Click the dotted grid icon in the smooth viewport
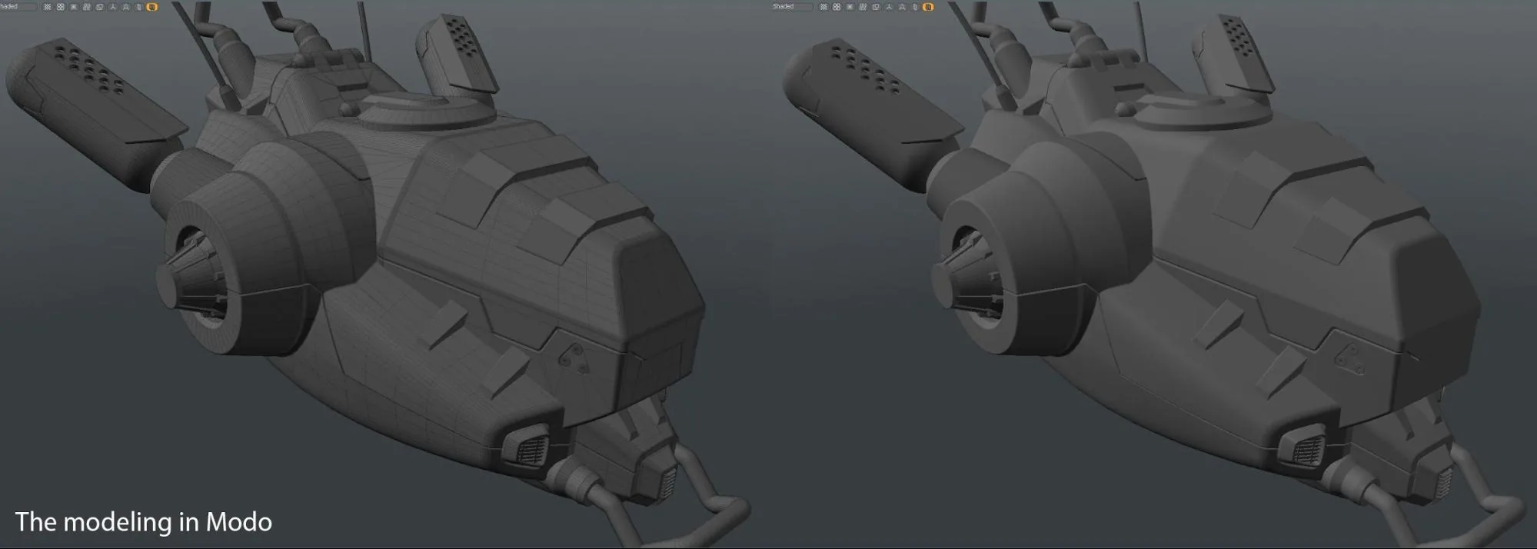This screenshot has width=1537, height=549. (x=823, y=7)
